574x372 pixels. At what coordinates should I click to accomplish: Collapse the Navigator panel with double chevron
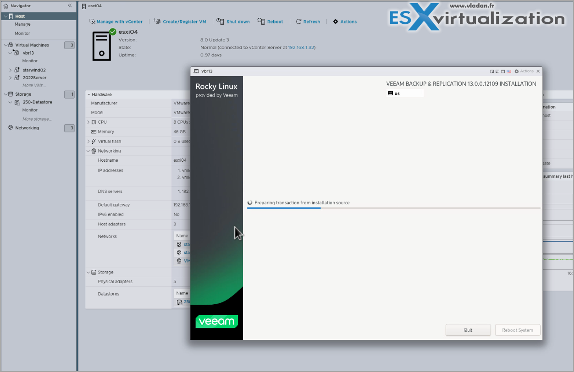tap(70, 5)
